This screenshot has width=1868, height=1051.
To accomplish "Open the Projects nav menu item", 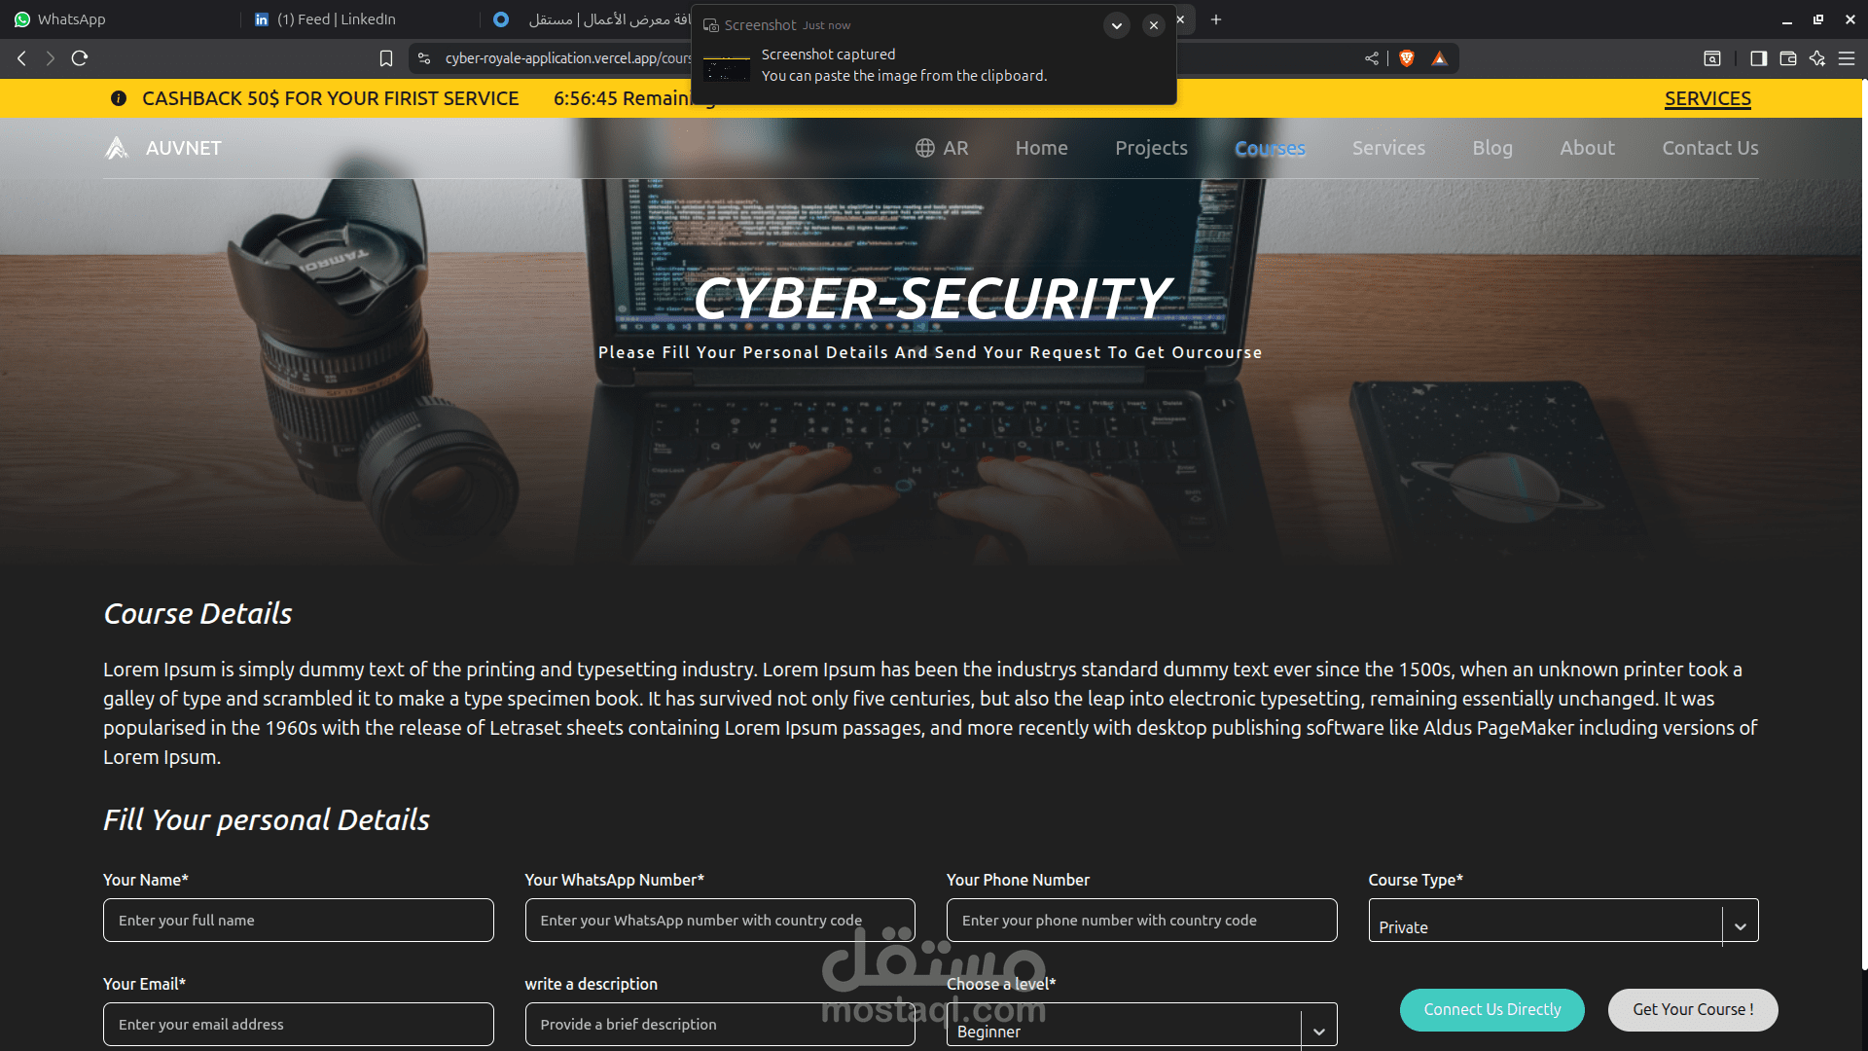I will [1151, 148].
